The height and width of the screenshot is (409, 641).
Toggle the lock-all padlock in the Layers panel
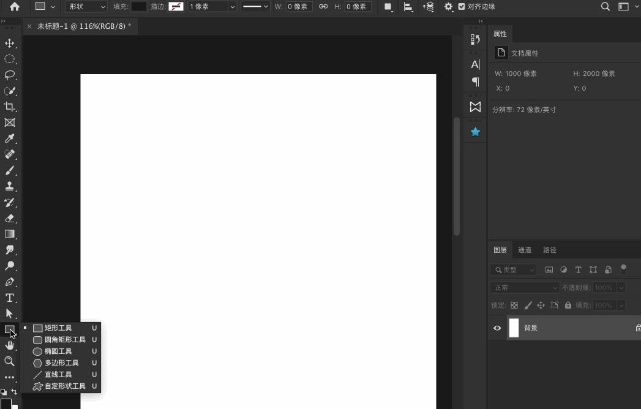pyautogui.click(x=568, y=304)
